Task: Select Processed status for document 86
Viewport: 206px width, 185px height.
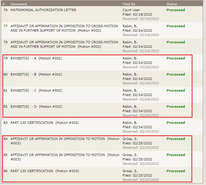Action: [176, 171]
